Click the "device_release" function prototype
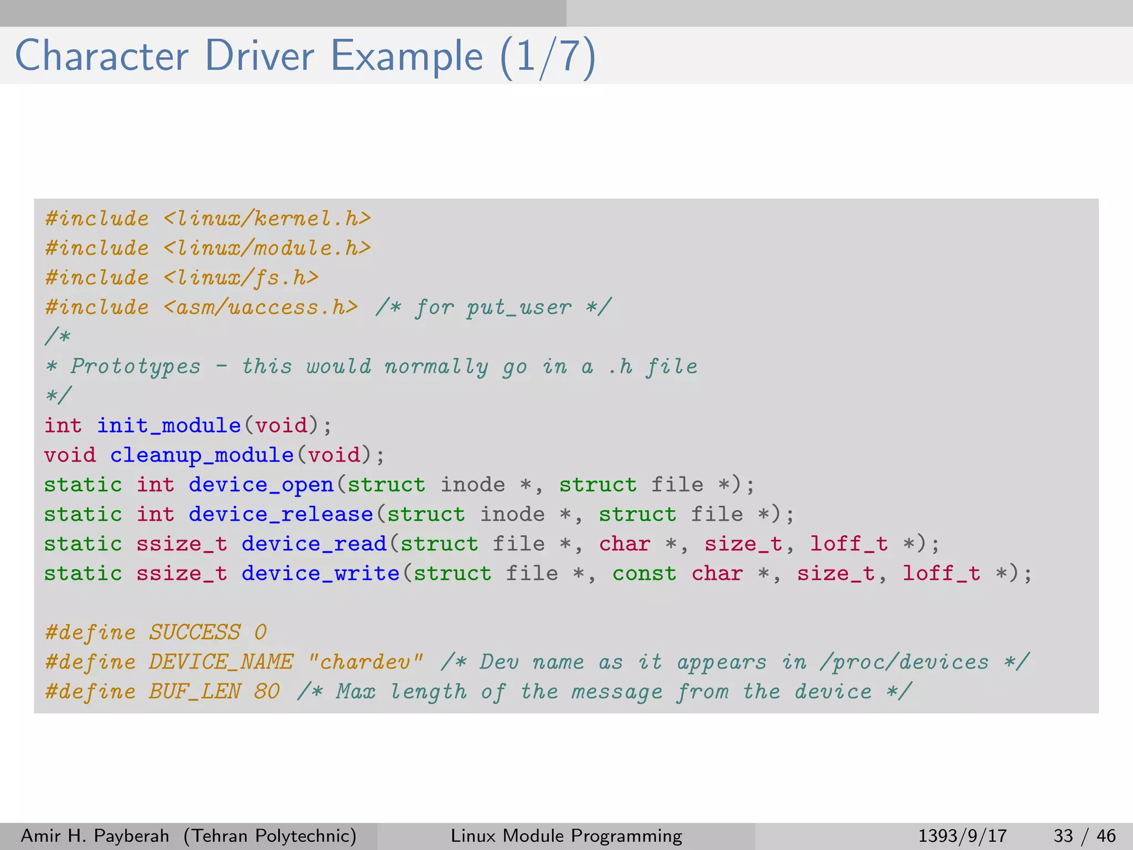This screenshot has height=850, width=1133. (419, 515)
